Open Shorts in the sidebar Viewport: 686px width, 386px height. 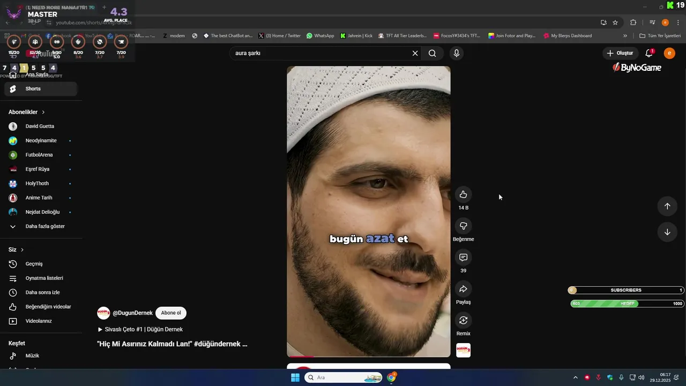tap(41, 89)
